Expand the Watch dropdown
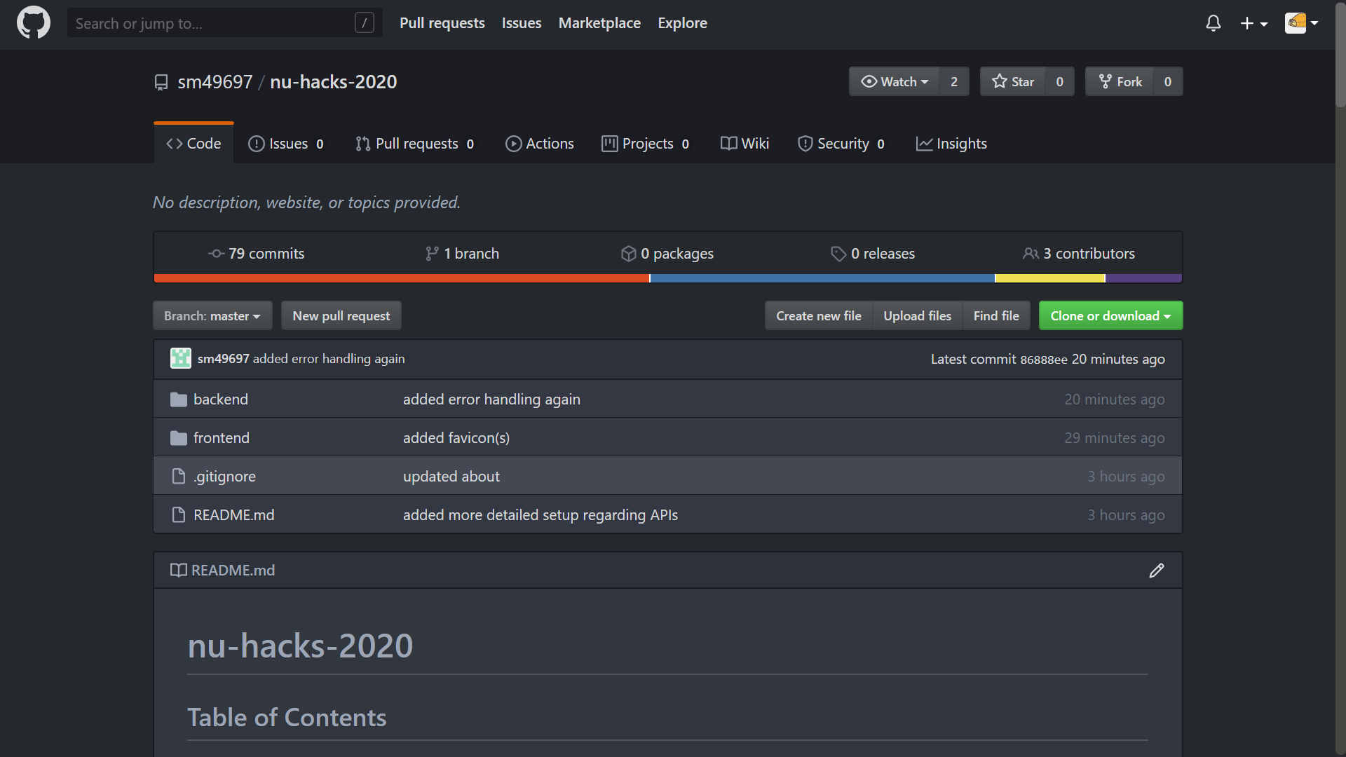The image size is (1346, 757). tap(895, 82)
